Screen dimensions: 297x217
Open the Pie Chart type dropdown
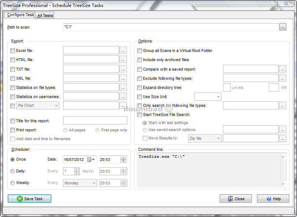coord(38,105)
